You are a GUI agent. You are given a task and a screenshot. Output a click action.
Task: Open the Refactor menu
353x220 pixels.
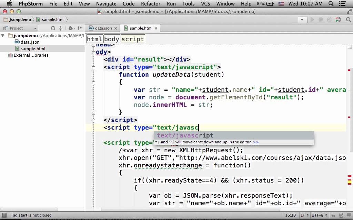point(151,3)
